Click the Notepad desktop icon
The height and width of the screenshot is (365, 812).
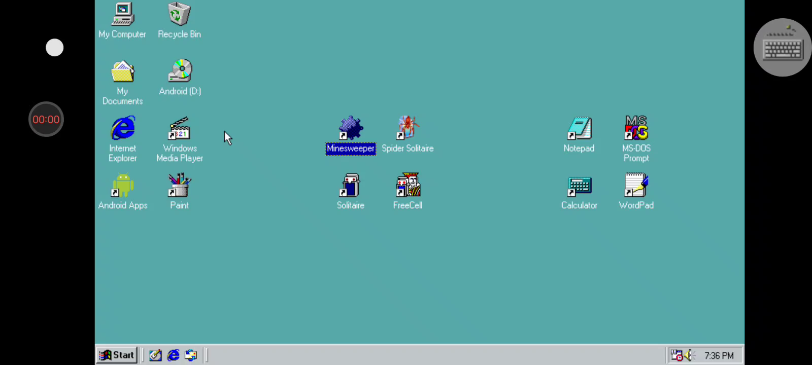(579, 129)
